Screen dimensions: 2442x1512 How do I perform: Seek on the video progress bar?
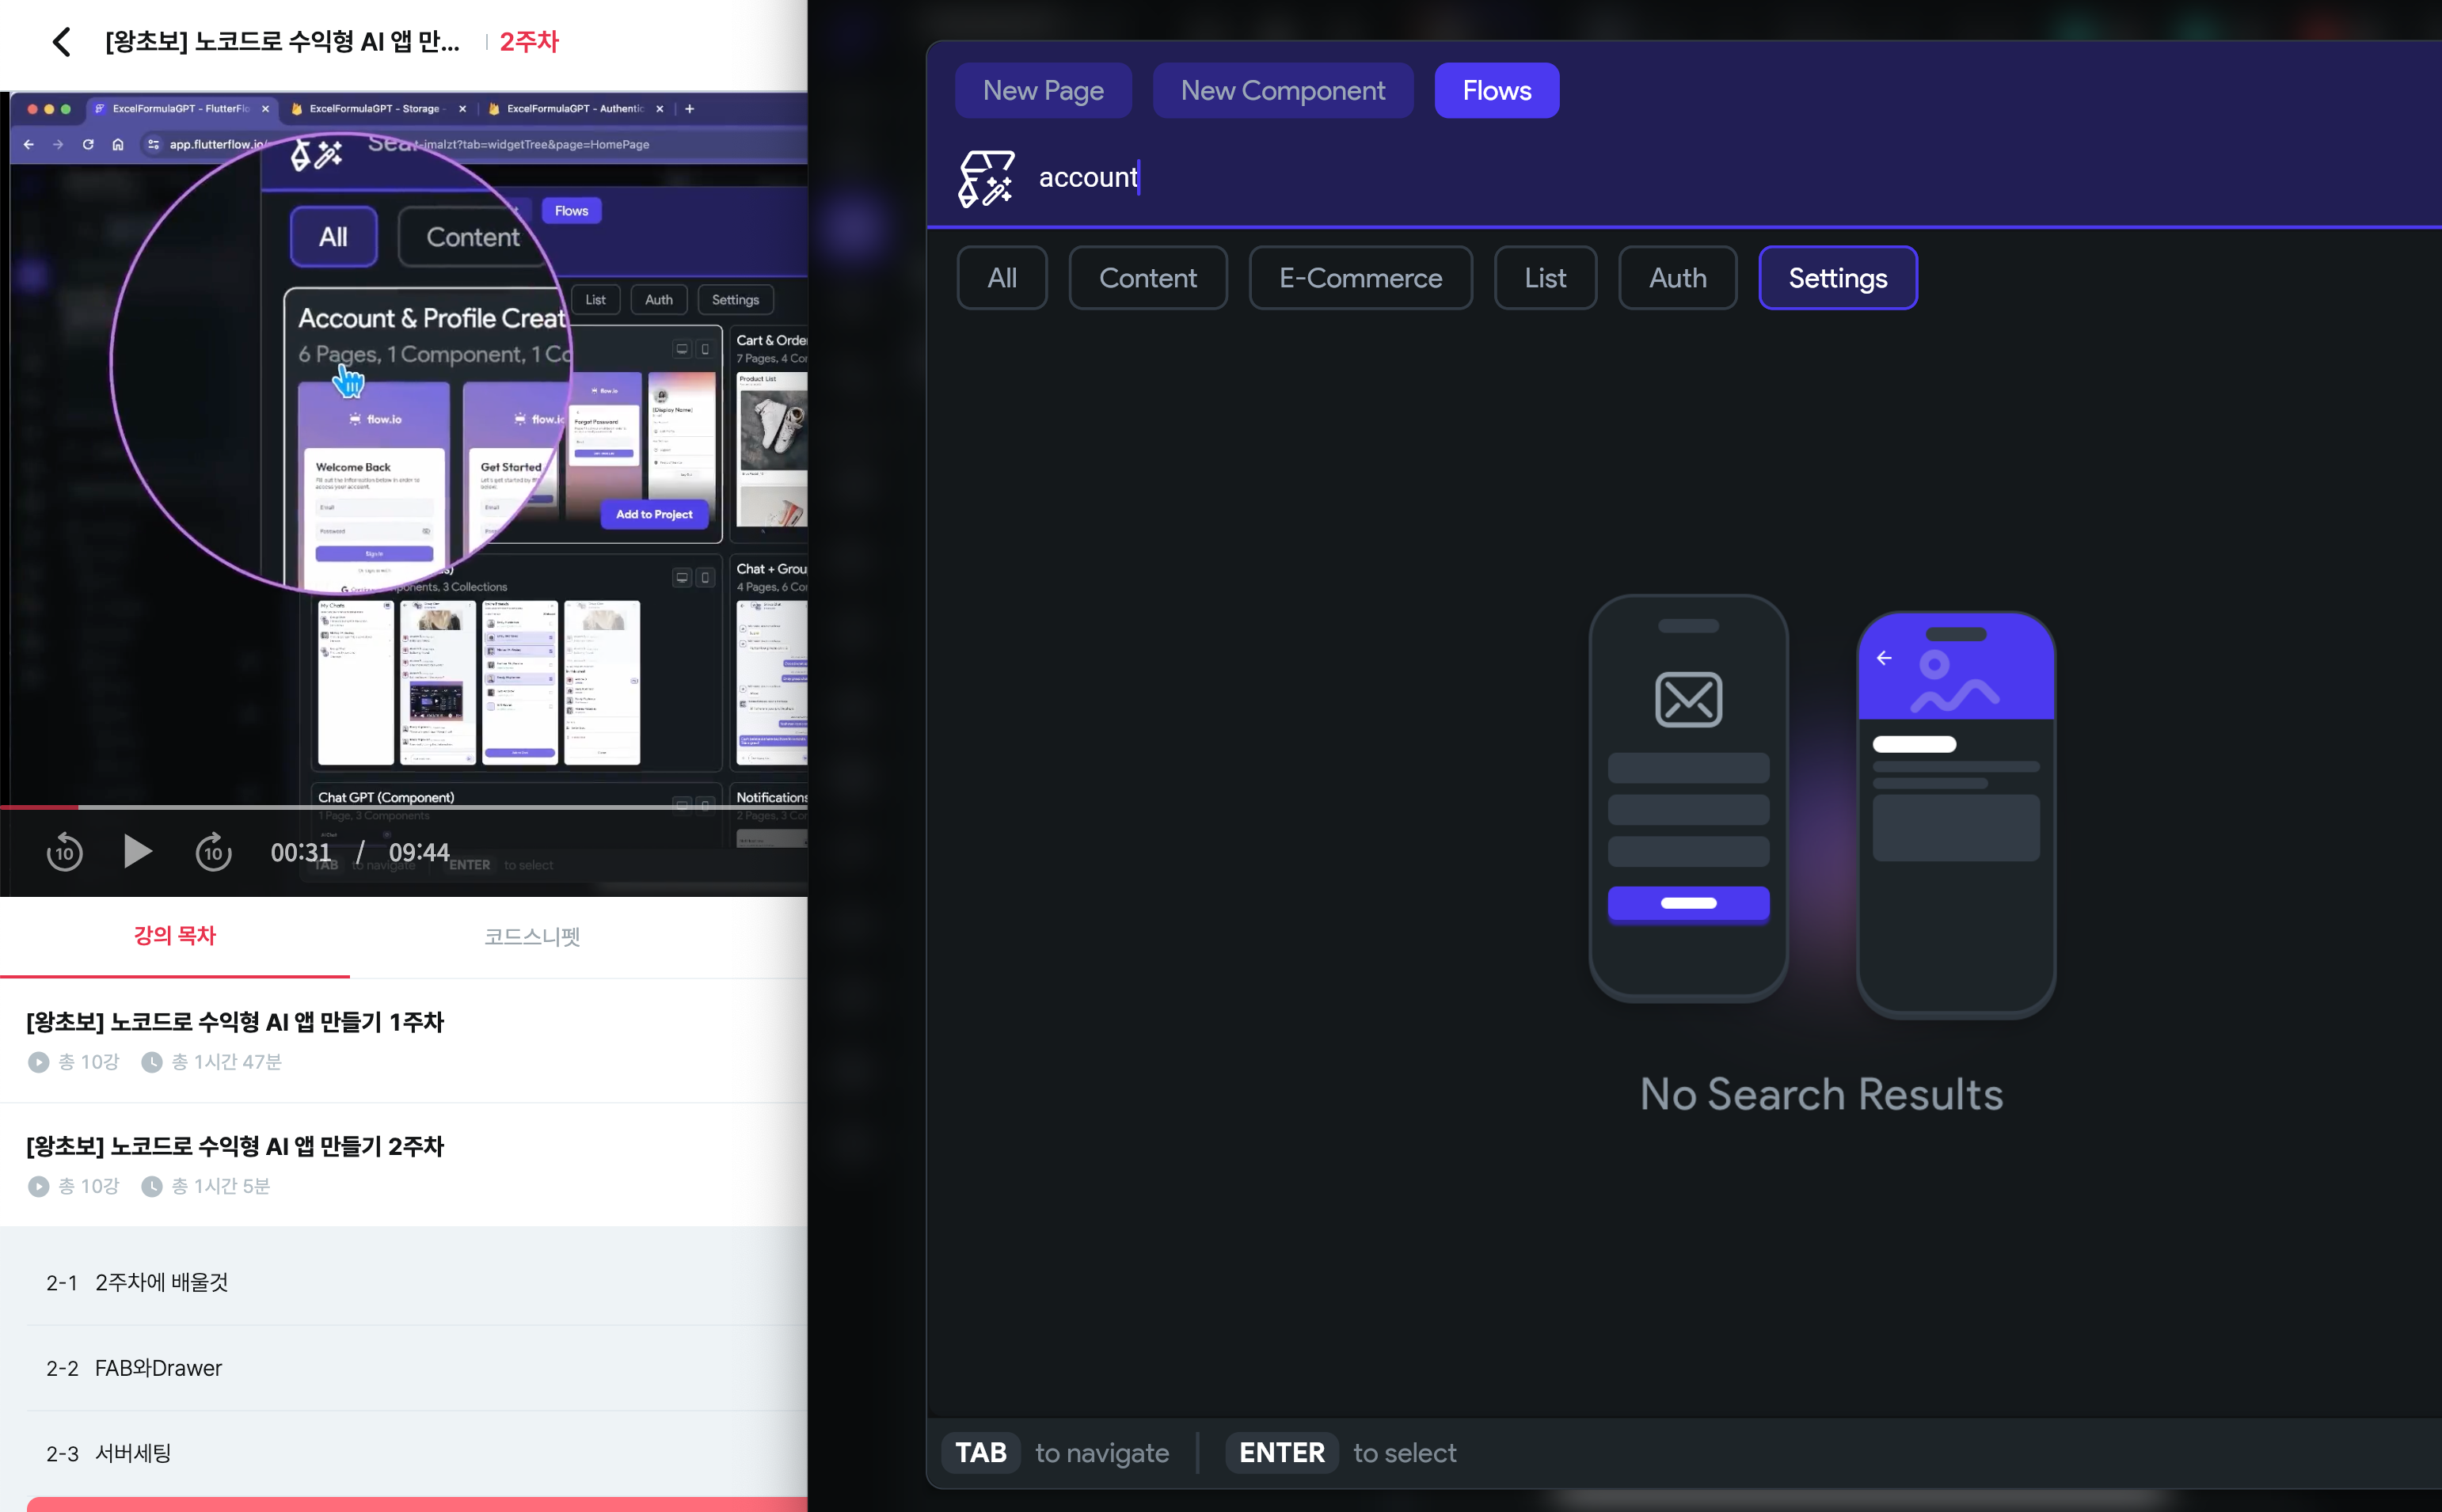click(404, 806)
